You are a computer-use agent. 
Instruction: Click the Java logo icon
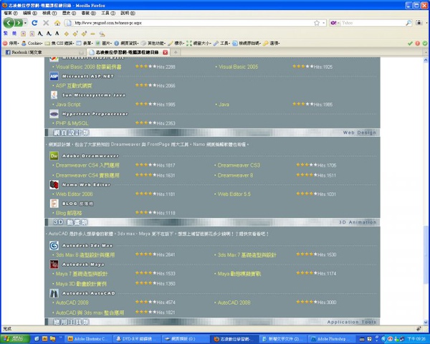tap(54, 95)
